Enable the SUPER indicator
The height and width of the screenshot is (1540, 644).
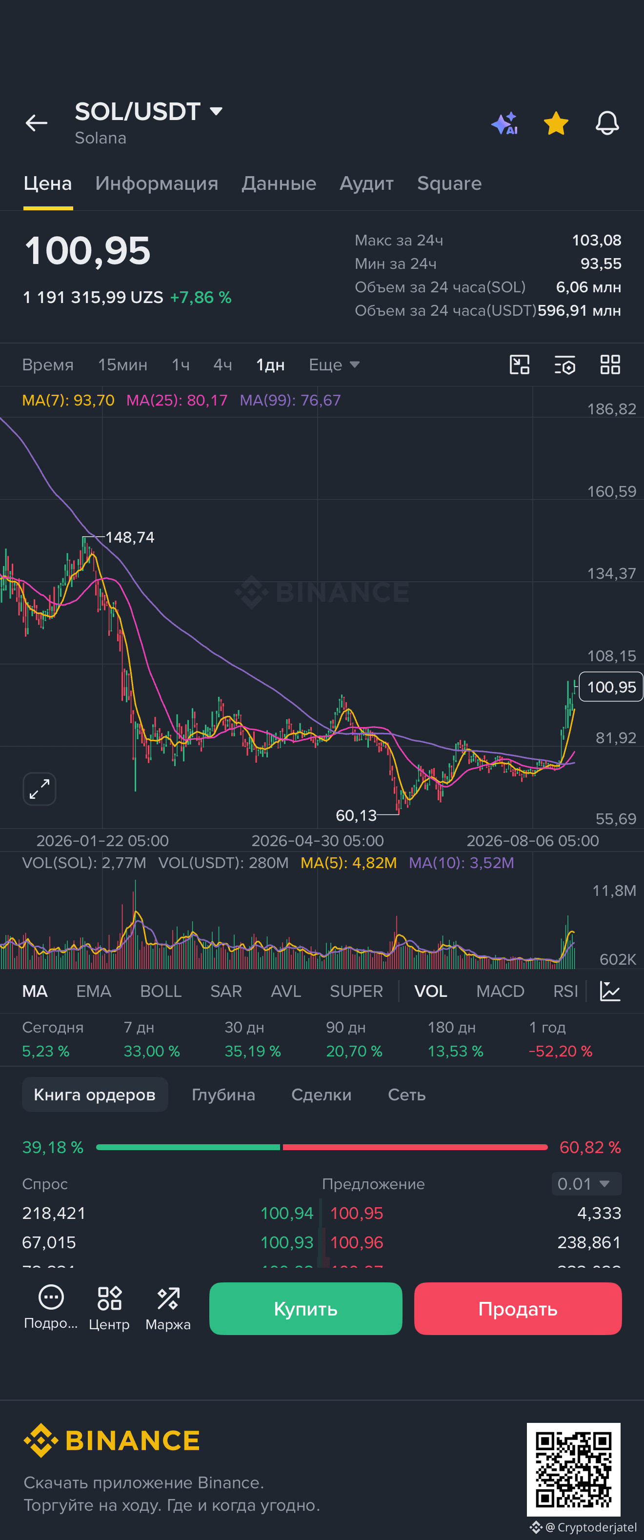[356, 991]
